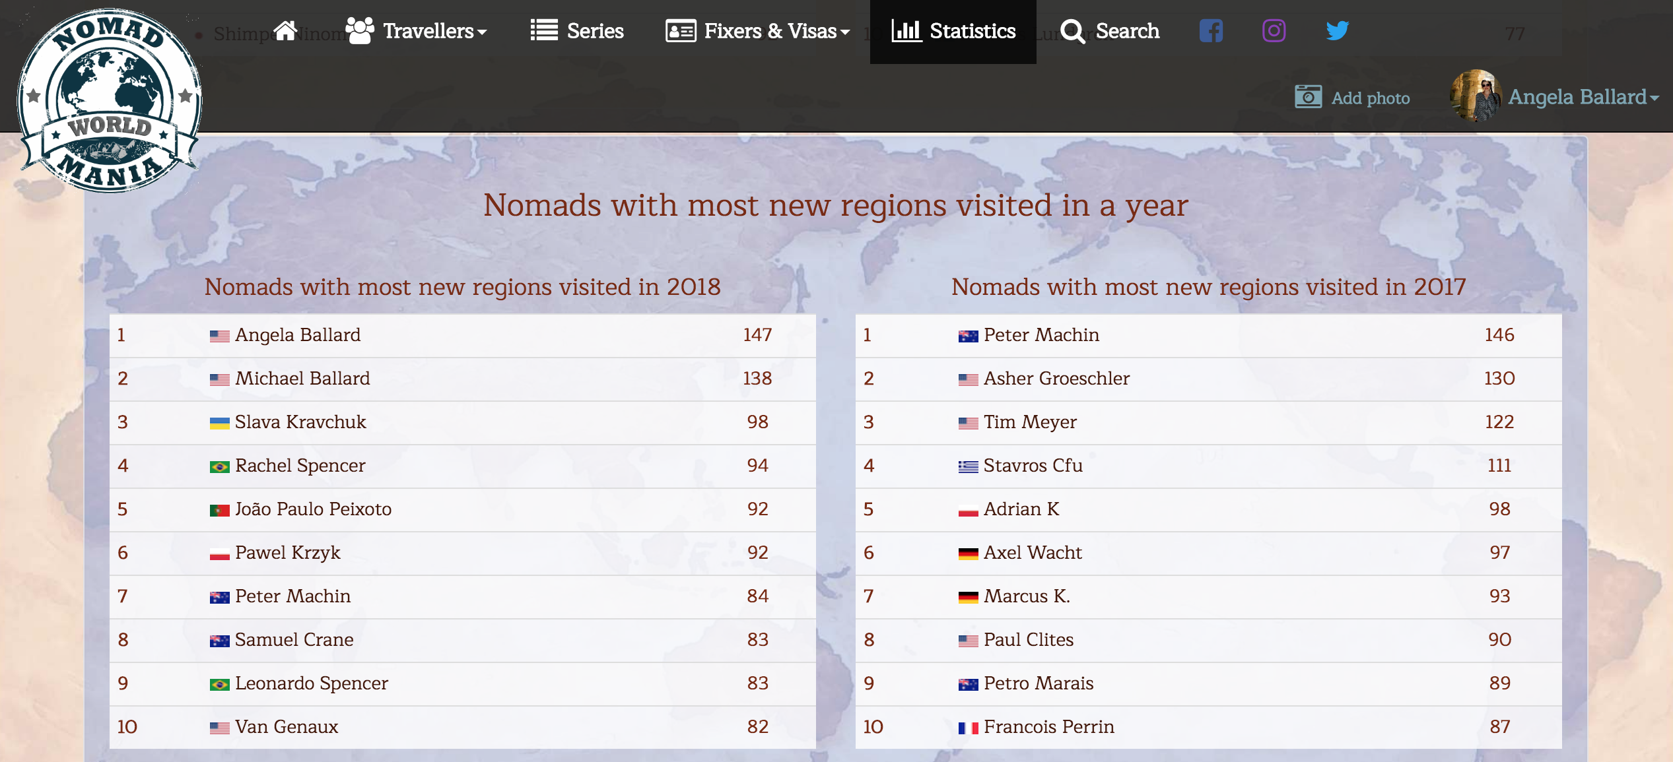Click the Angela Ballard profile avatar

tap(1475, 96)
